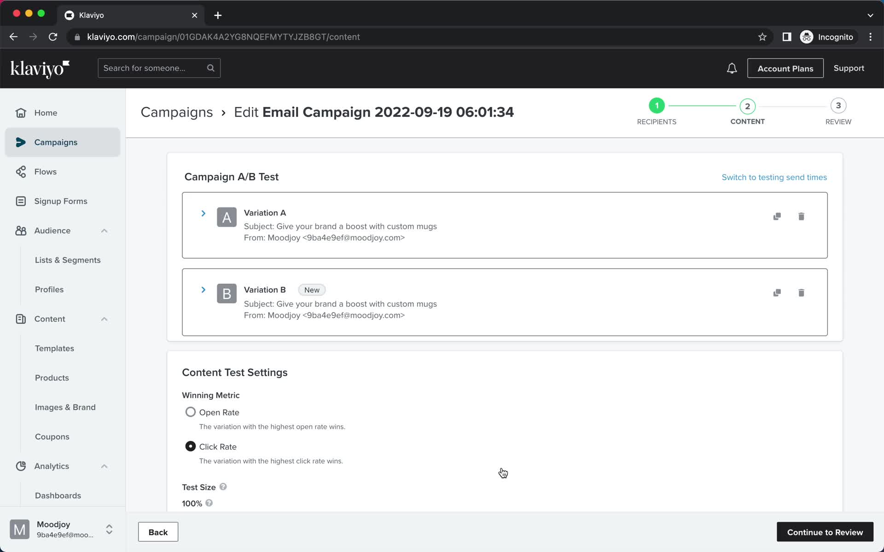Select the Click Rate radio button
The height and width of the screenshot is (552, 884).
(x=190, y=447)
